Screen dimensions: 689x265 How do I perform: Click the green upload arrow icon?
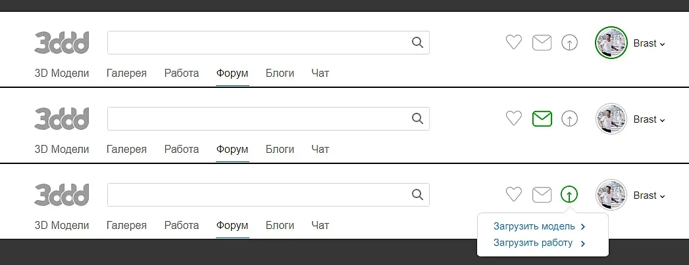coord(569,195)
